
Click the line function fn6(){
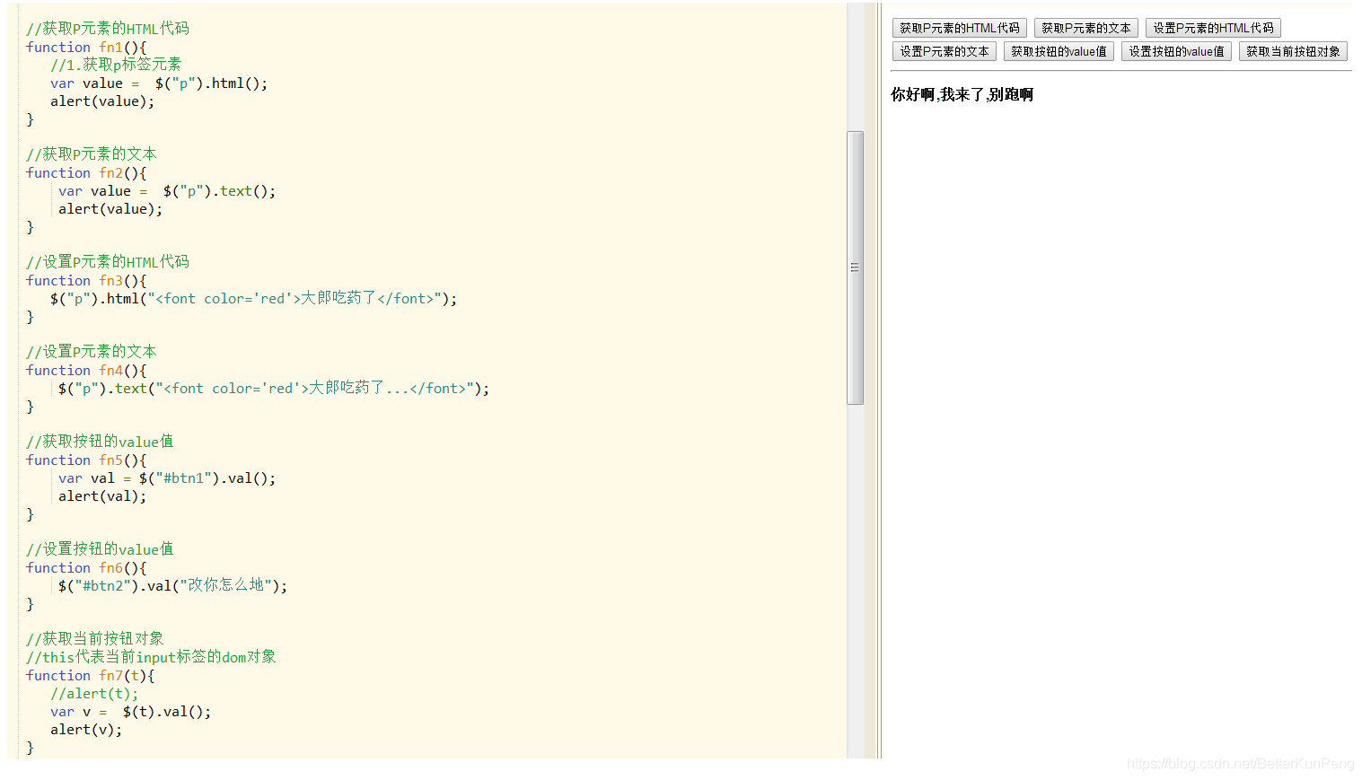[86, 567]
